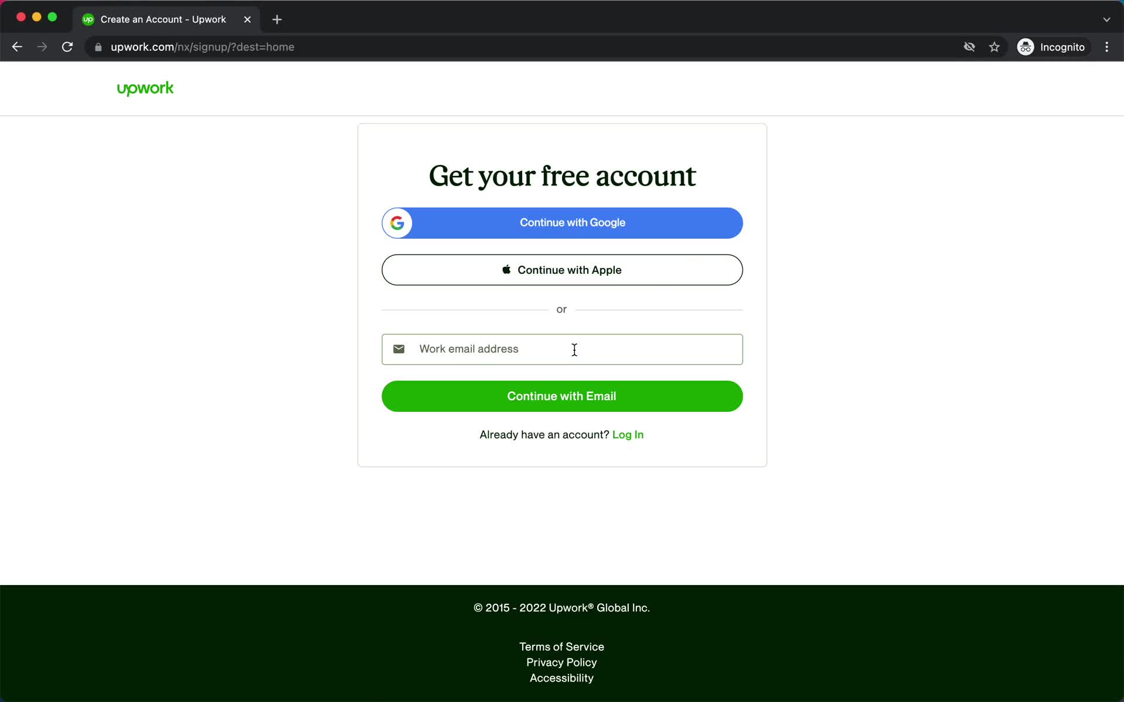Click the Upwork logo
This screenshot has width=1124, height=702.
coord(145,88)
